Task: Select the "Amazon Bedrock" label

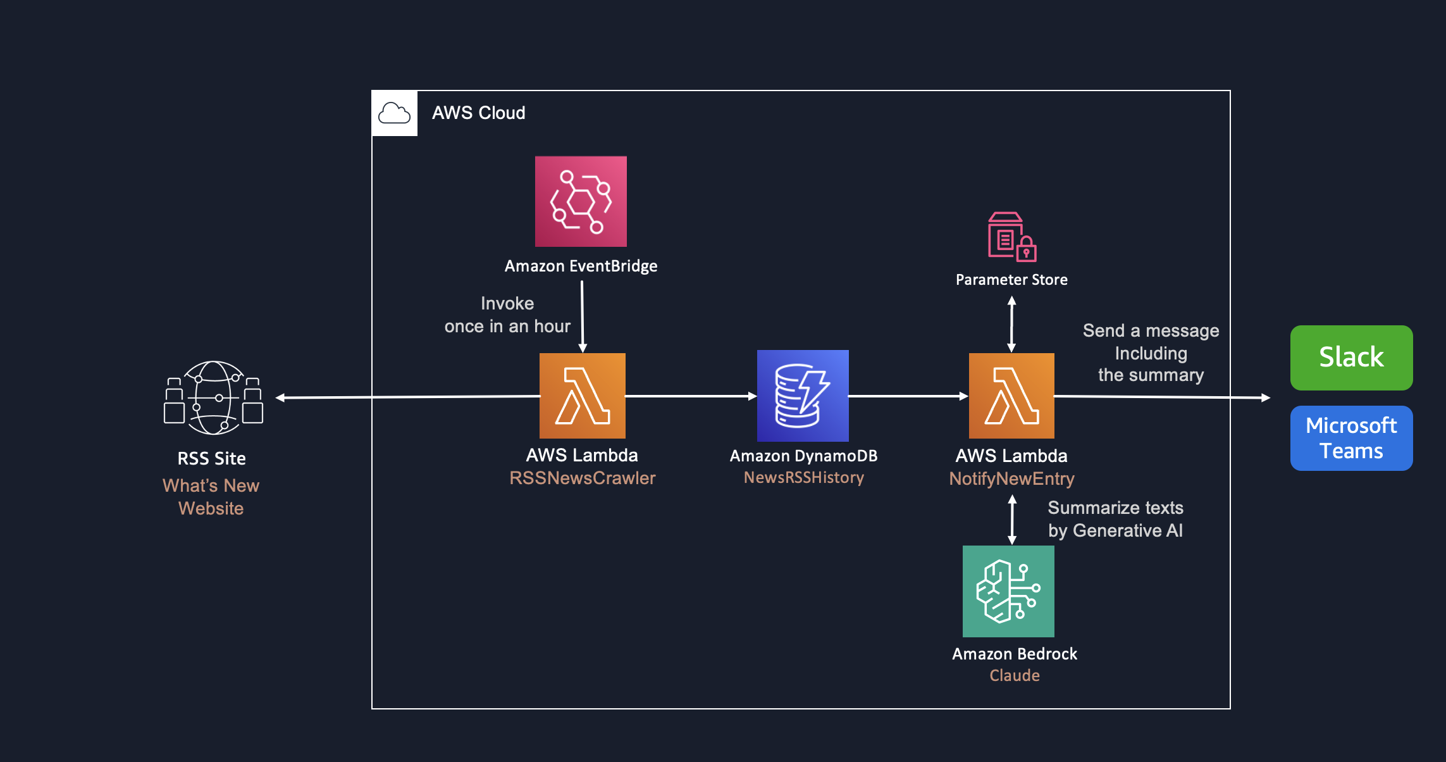Action: click(x=1015, y=654)
